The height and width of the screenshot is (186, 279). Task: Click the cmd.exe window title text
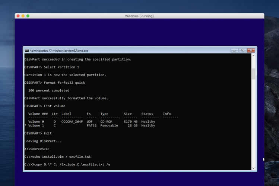click(59, 51)
